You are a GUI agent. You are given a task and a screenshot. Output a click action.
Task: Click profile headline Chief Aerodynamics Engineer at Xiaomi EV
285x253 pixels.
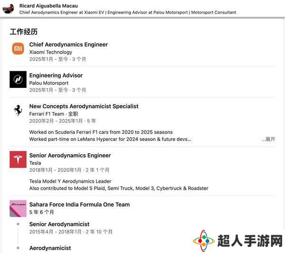128,12
